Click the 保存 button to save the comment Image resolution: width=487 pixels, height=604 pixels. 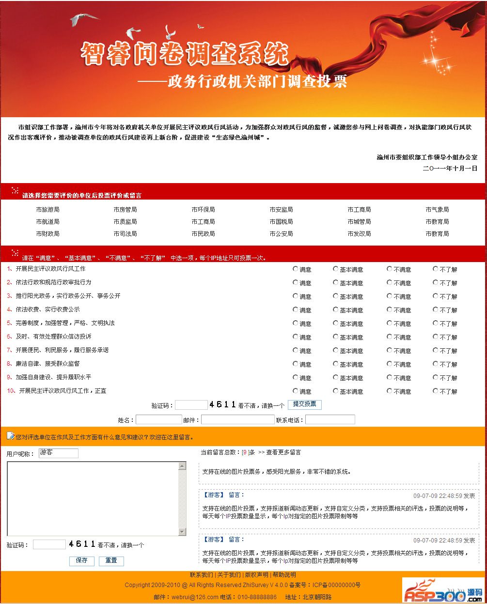81,561
